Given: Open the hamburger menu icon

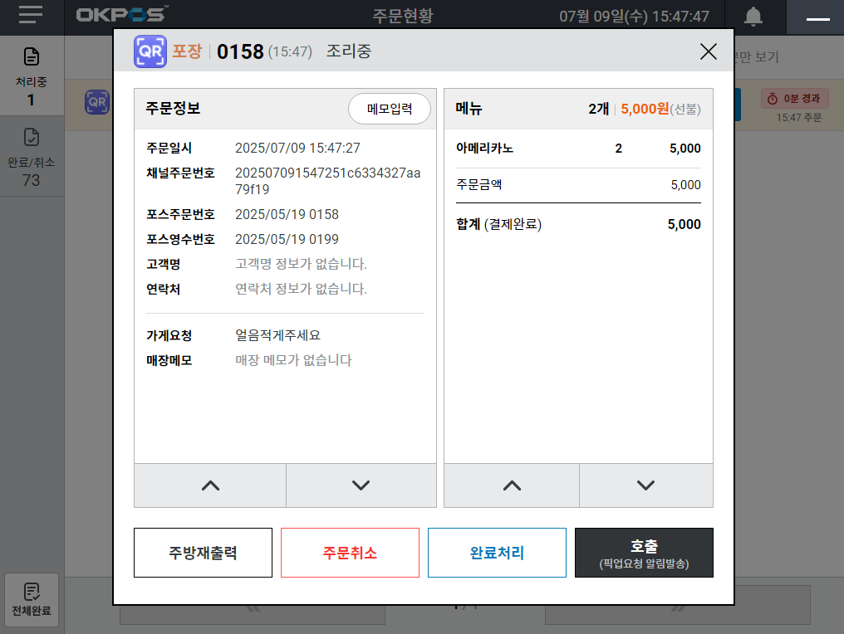Looking at the screenshot, I should pos(31,16).
